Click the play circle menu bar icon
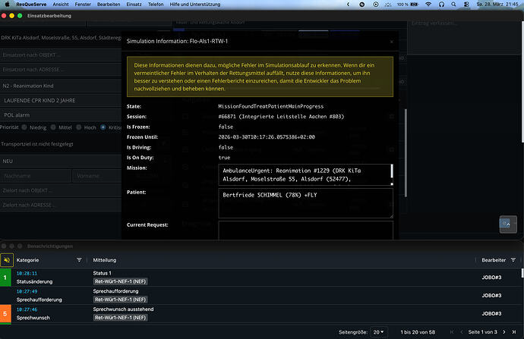Image resolution: width=524 pixels, height=339 pixels. click(x=376, y=5)
